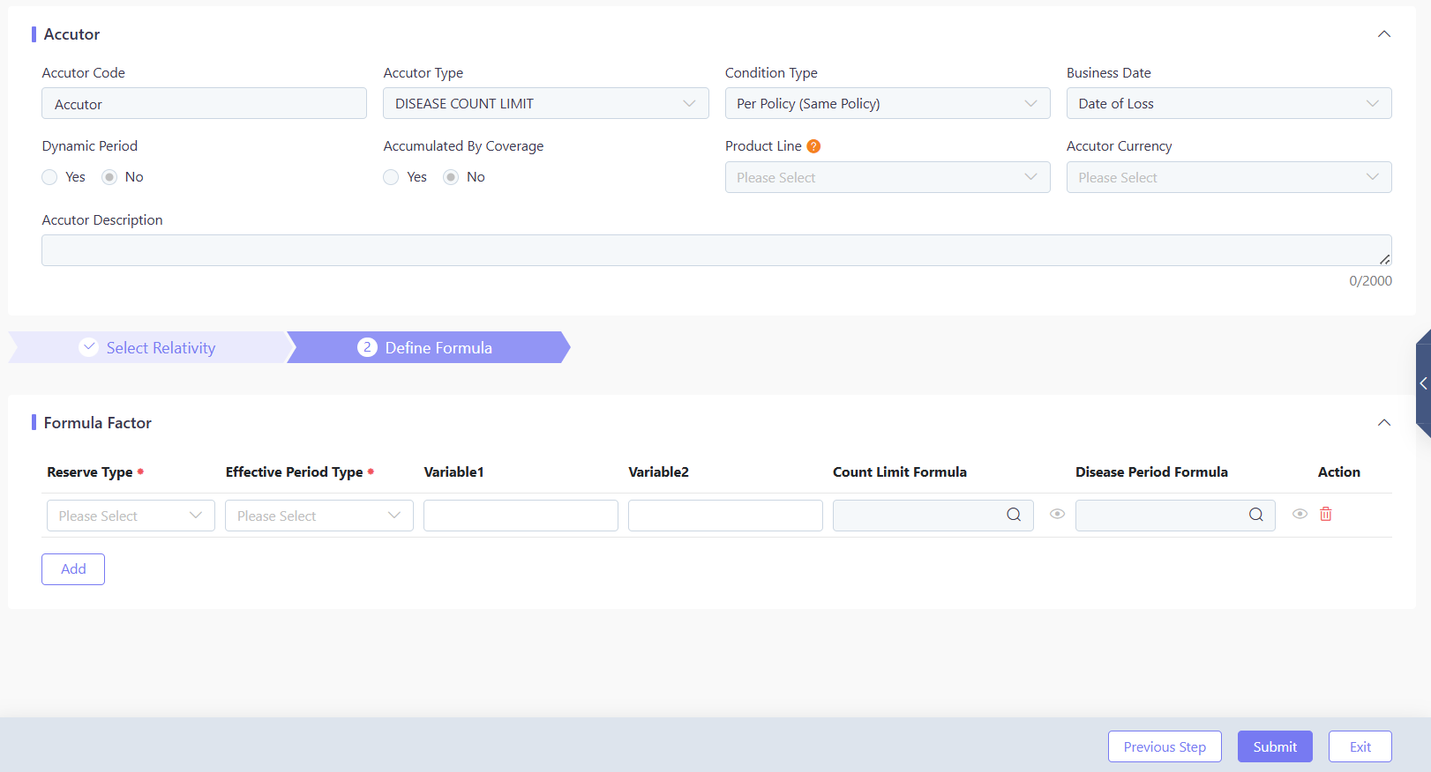This screenshot has width=1431, height=772.
Task: Open the Reserve Type dropdown
Action: pyautogui.click(x=131, y=516)
